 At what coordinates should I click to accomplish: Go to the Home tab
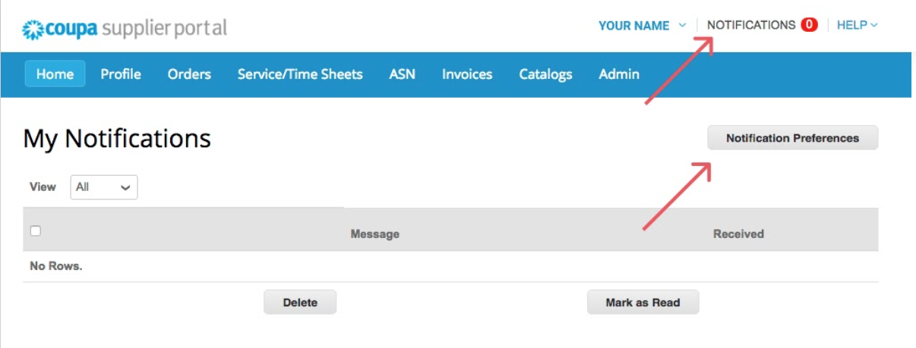(55, 74)
